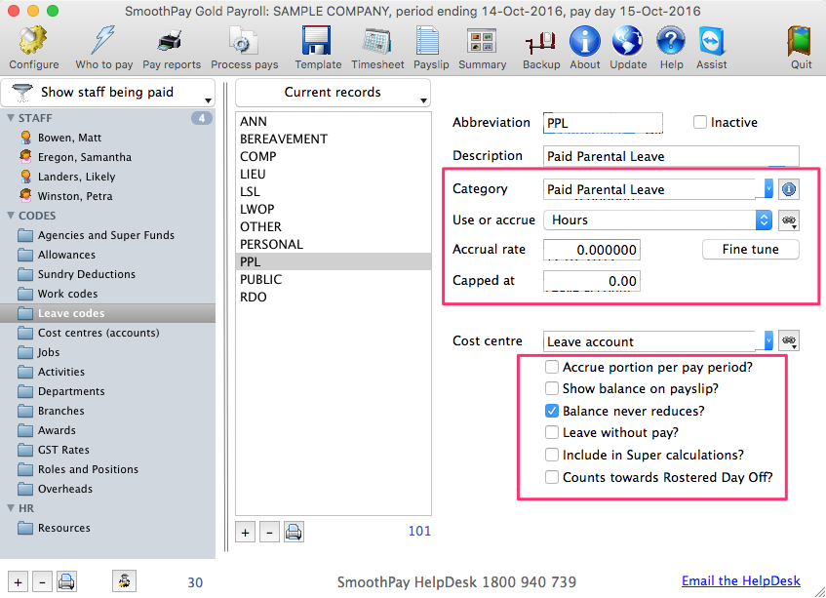Enable Accrue portion per pay period

(552, 367)
